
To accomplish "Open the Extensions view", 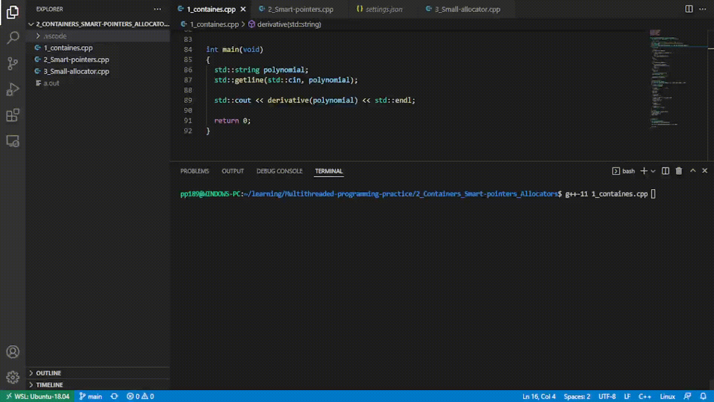I will click(13, 115).
